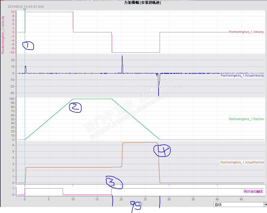Viewport: 267px width, 213px height.
Task: Click the 100 tick on the Position axis
Action: 12,99
